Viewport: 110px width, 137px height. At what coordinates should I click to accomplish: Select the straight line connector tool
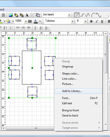[x=77, y=15]
